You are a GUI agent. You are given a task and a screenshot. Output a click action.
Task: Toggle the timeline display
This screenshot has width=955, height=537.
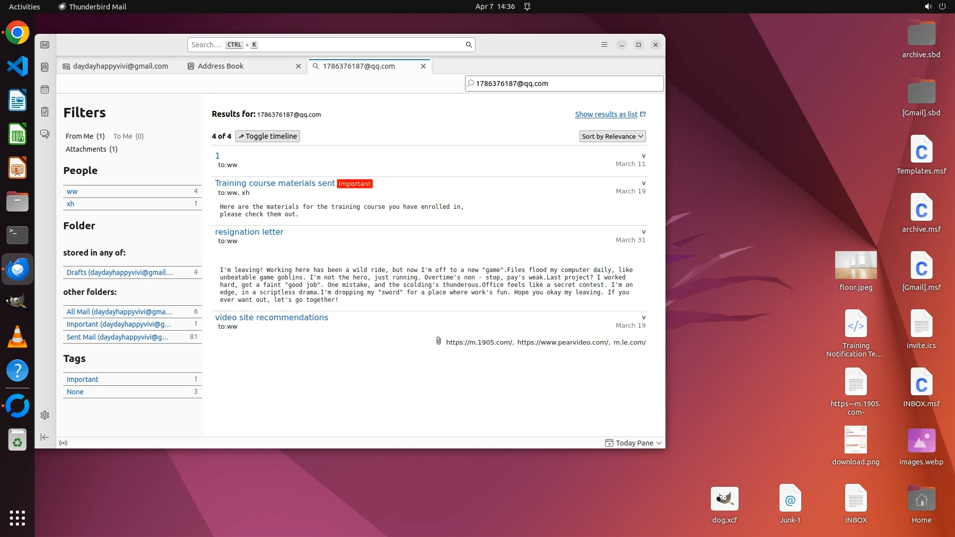point(268,136)
